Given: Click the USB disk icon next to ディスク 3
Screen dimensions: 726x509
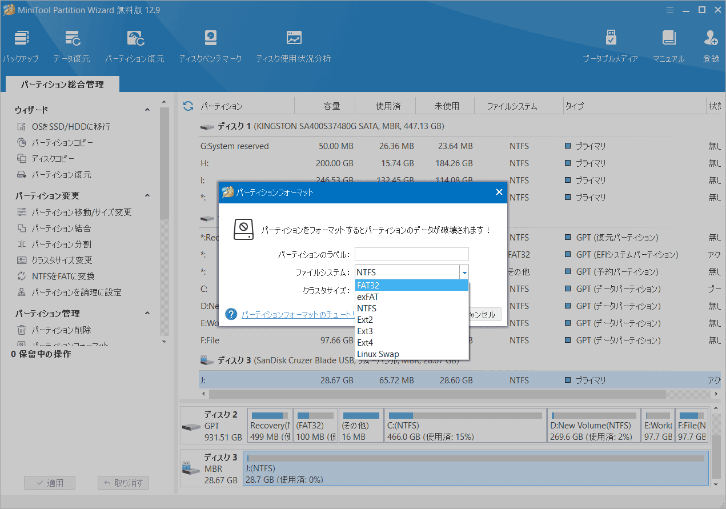Looking at the screenshot, I should [x=207, y=360].
